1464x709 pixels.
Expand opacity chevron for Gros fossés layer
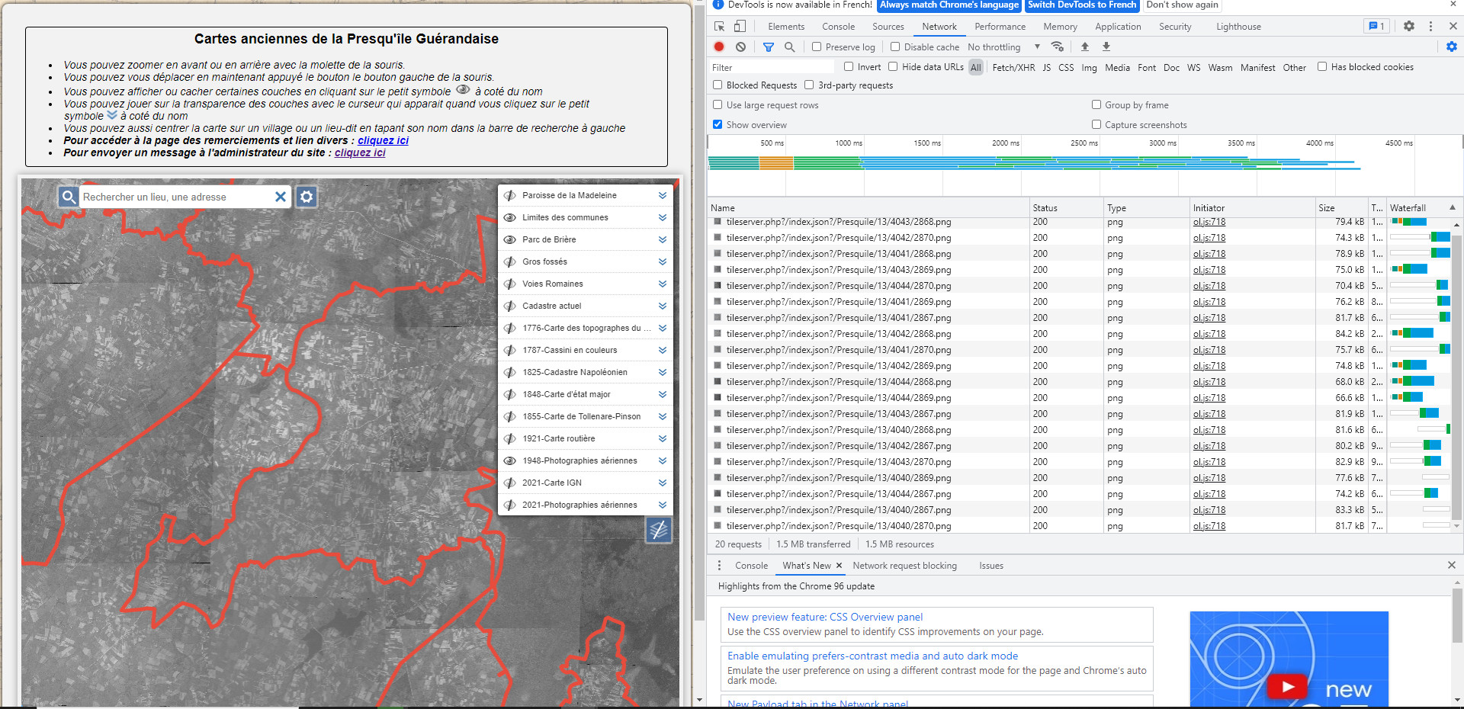pos(663,261)
